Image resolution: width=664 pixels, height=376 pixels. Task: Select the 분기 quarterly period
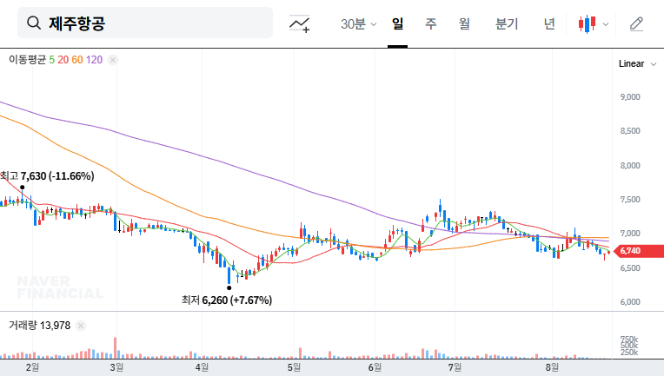506,24
